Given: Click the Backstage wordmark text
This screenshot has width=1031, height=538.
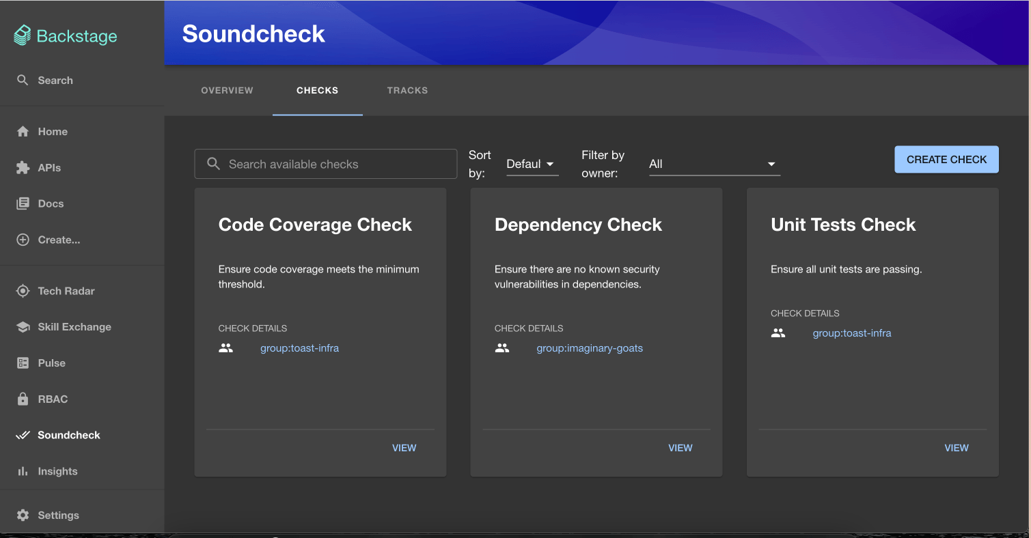Looking at the screenshot, I should (77, 36).
